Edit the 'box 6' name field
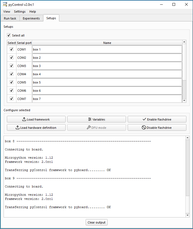193x229 pixels. click(107, 91)
